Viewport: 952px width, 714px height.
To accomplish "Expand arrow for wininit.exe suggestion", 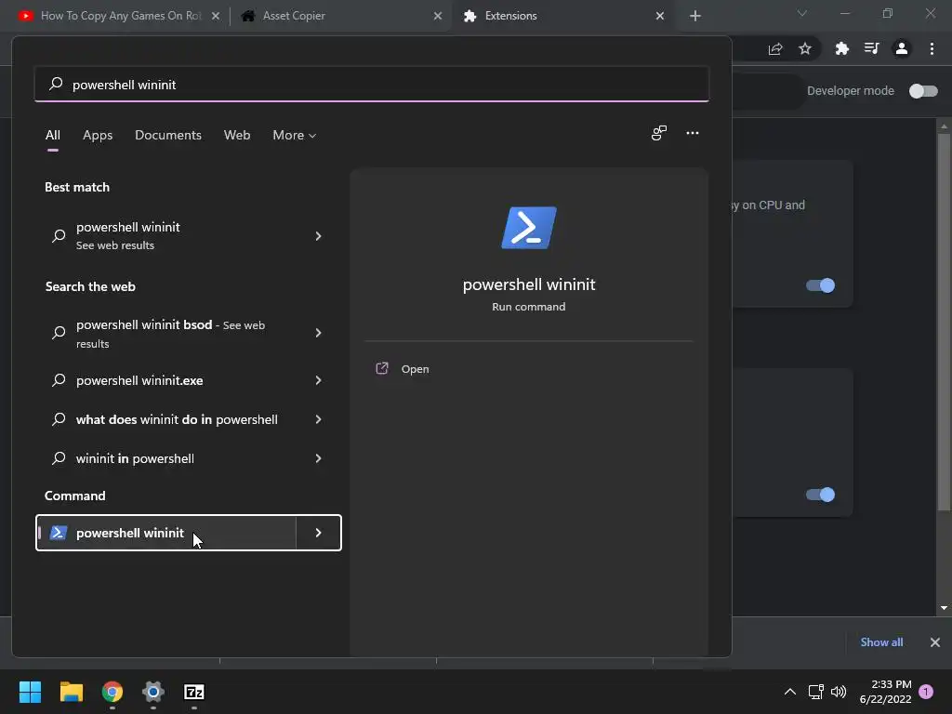I will (x=318, y=380).
